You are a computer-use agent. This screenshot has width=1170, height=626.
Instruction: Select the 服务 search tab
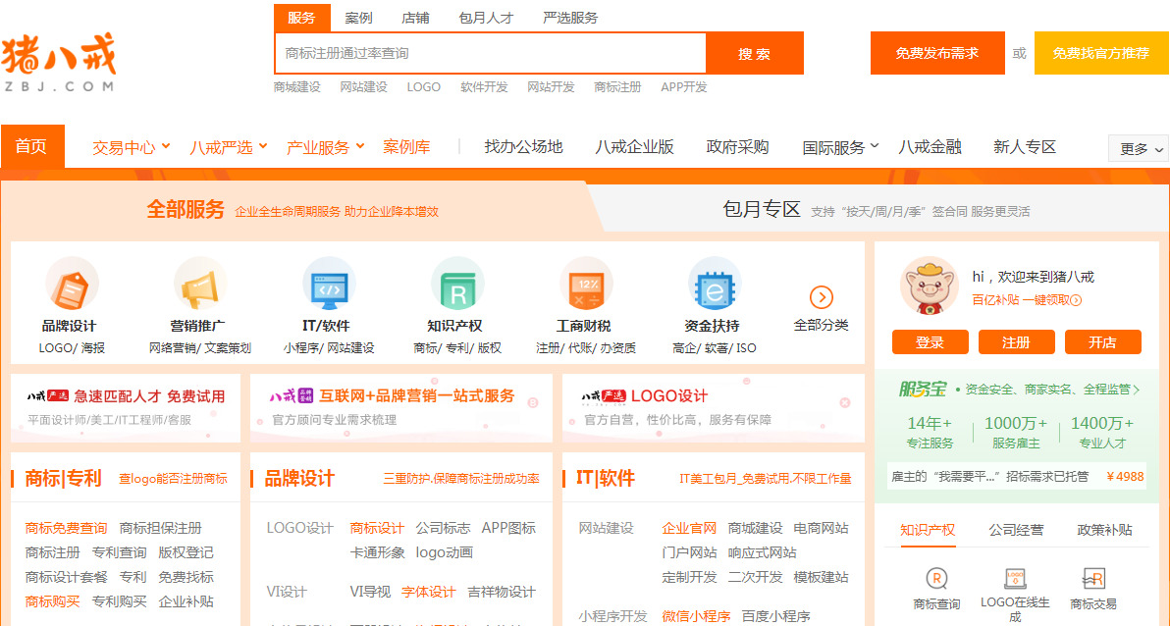(301, 18)
